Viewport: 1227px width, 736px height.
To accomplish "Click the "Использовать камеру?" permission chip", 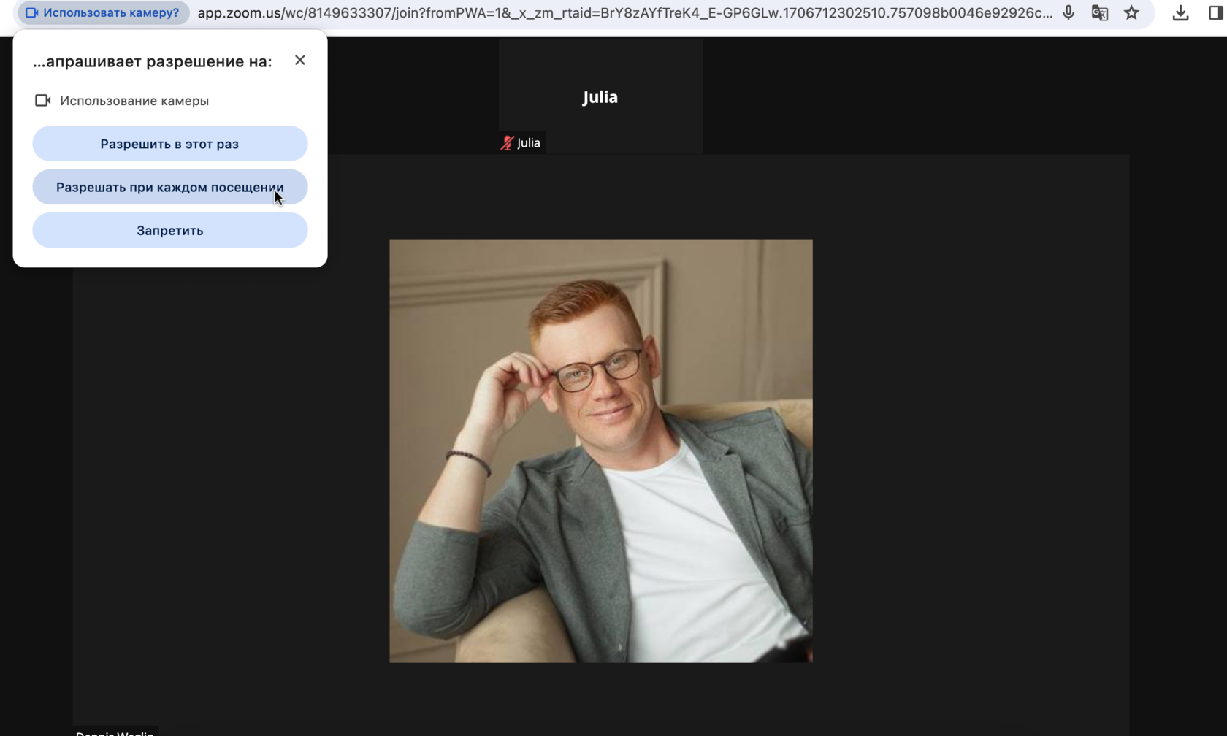I will 103,12.
